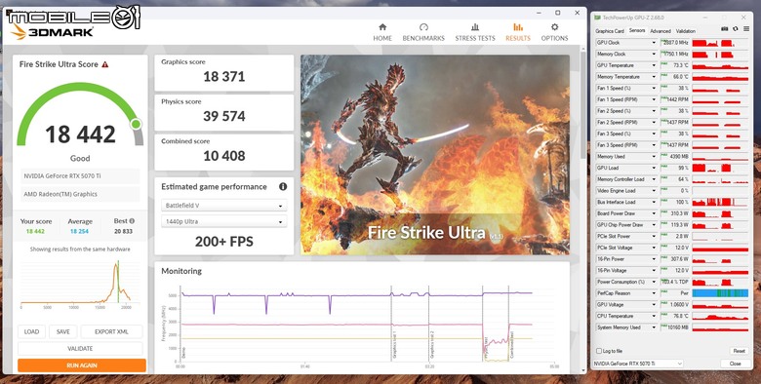Expand the Board Power Draw sensor dropdown
Image resolution: width=761 pixels, height=384 pixels.
[x=654, y=213]
